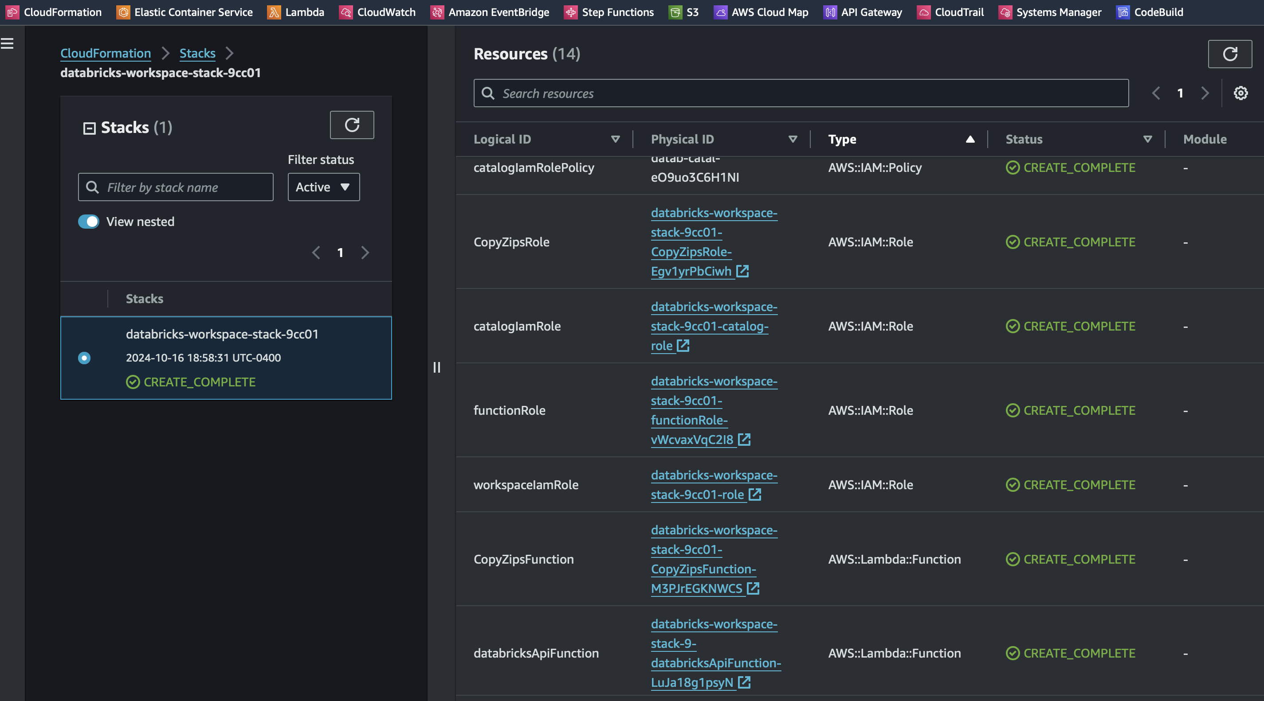Click the Stacks column header in list

(x=144, y=299)
